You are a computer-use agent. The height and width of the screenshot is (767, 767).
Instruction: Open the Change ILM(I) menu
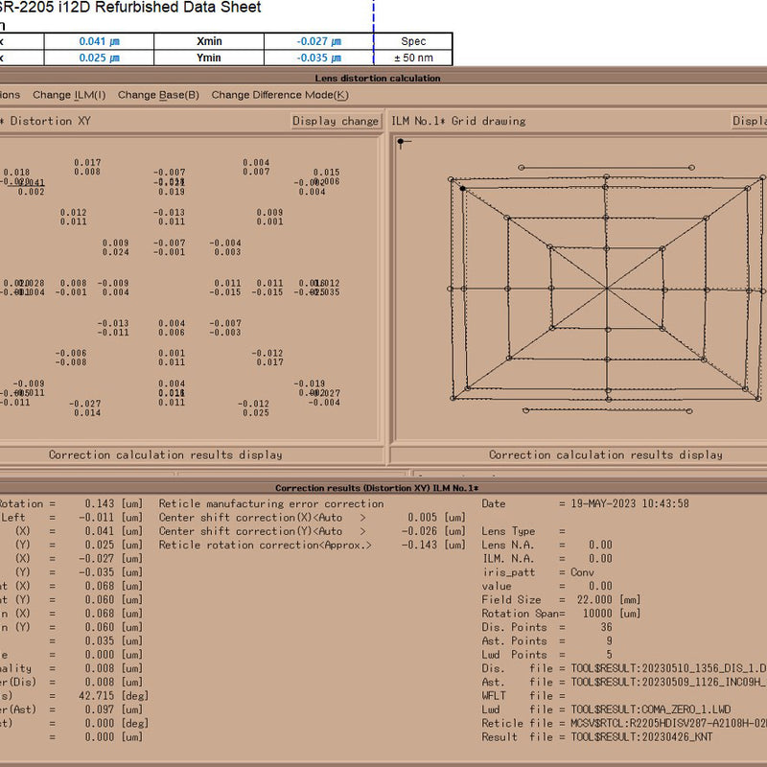pyautogui.click(x=69, y=95)
